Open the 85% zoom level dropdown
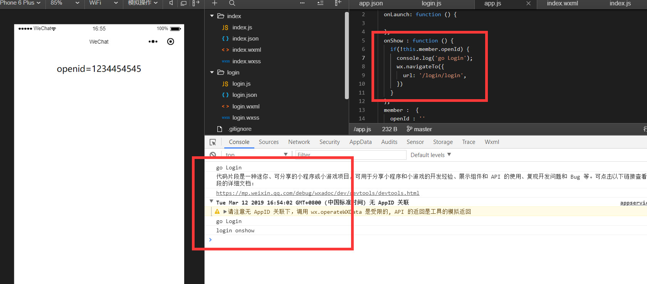The height and width of the screenshot is (284, 647). [x=65, y=3]
